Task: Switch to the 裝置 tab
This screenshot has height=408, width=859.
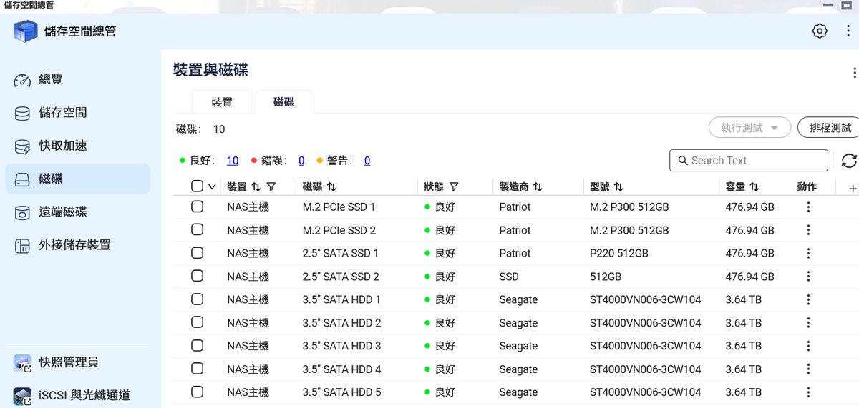Action: pyautogui.click(x=222, y=102)
